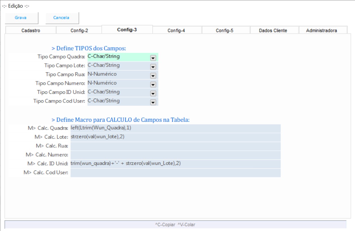Go to the Config-4 tab
This screenshot has width=355, height=231.
click(176, 30)
